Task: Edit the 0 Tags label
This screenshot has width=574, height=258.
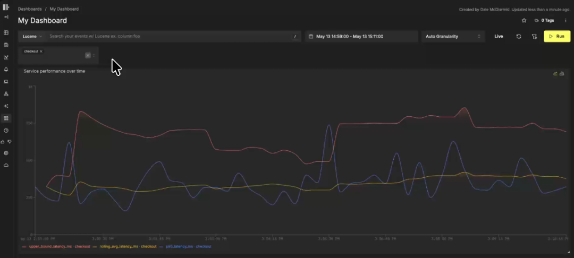Action: tap(544, 21)
